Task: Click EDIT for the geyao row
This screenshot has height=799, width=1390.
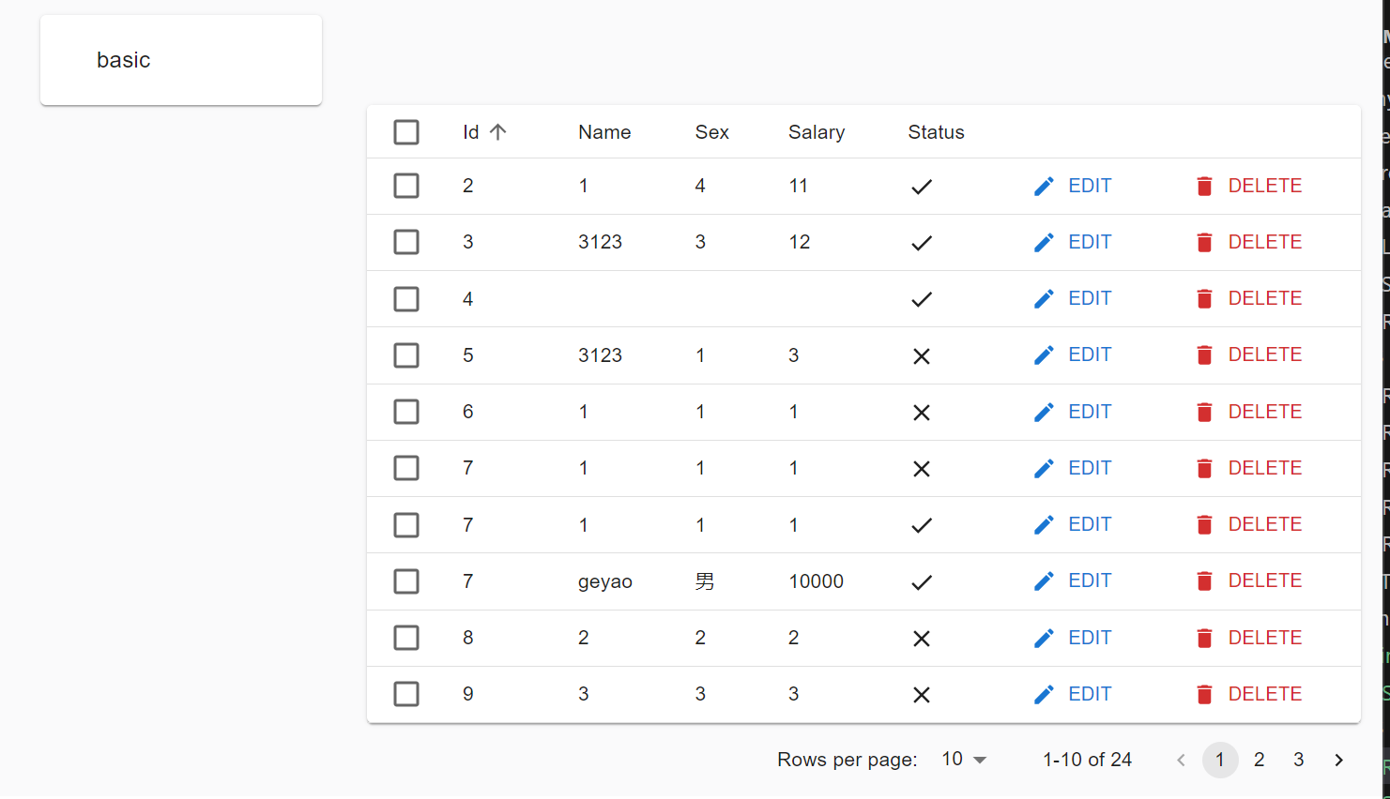Action: click(1073, 581)
